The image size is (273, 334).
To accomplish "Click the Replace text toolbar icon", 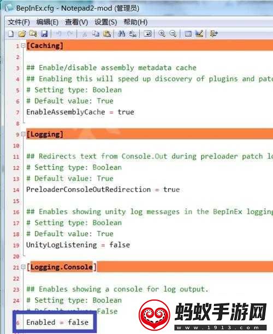I will [x=133, y=34].
